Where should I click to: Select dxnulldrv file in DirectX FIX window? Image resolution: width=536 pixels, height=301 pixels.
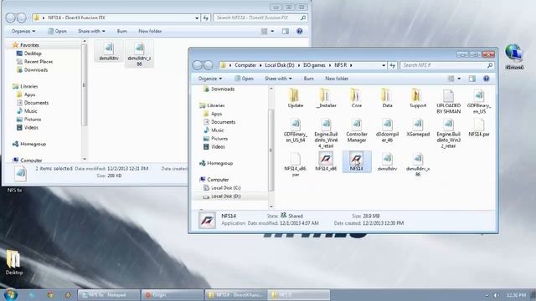point(109,51)
